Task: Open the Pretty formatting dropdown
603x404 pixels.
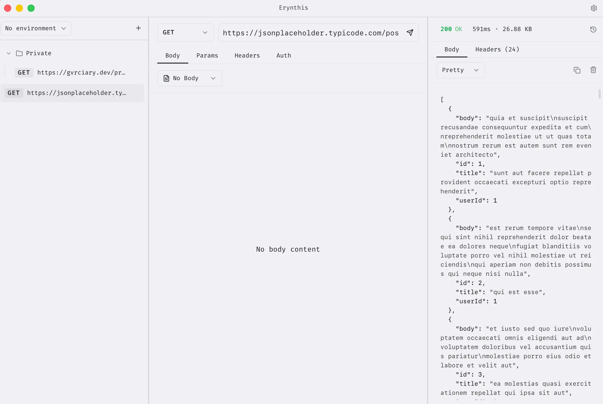Action: [460, 70]
